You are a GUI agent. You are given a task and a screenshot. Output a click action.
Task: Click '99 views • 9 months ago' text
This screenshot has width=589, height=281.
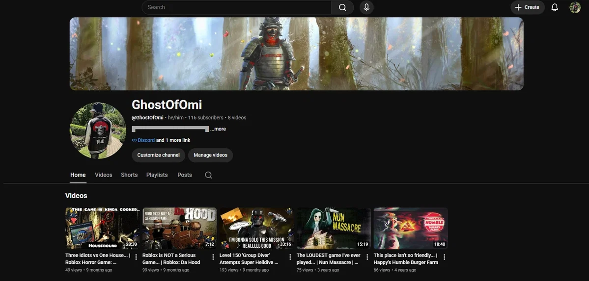[x=166, y=270]
